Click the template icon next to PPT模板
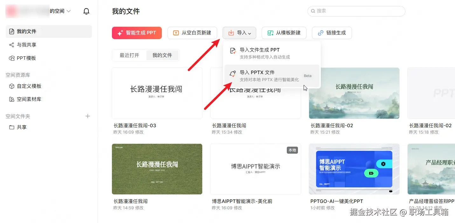This screenshot has width=455, height=223. [12, 58]
